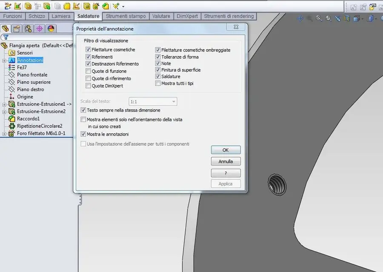The height and width of the screenshot is (272, 383).
Task: Click the funnel filter icon above tree
Action: 6,37
